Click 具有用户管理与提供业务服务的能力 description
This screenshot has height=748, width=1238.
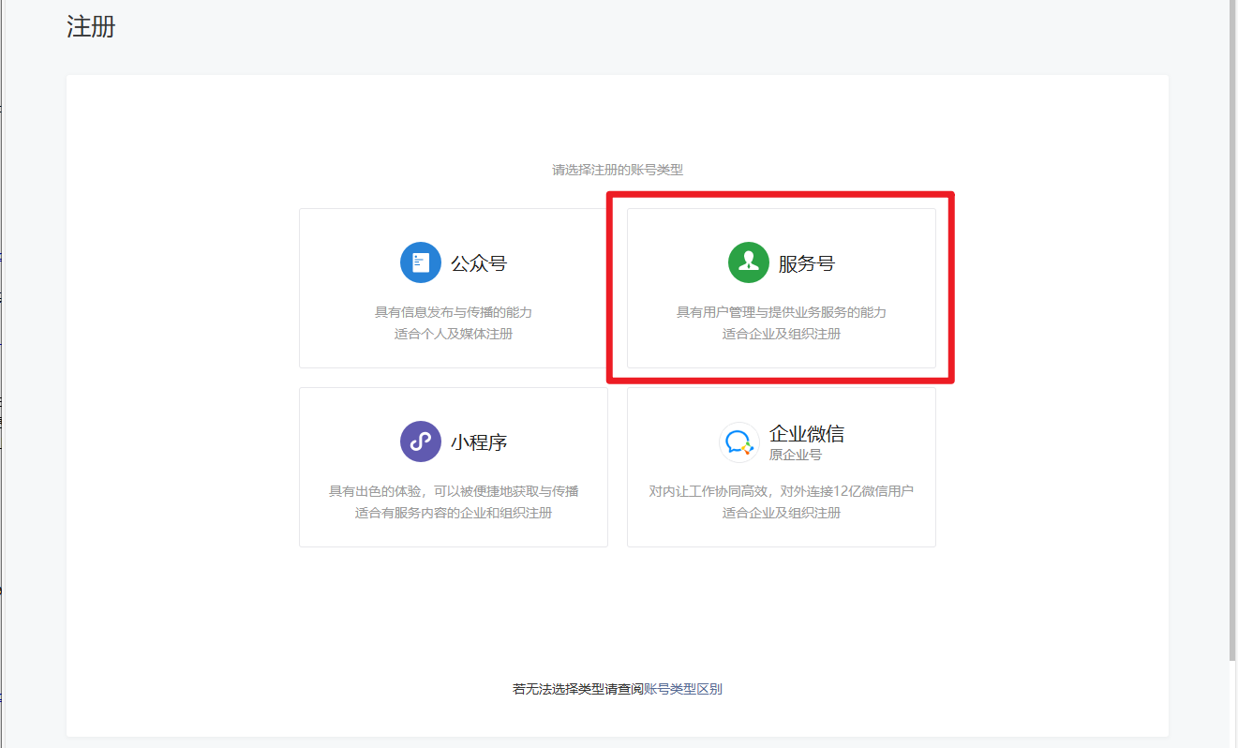coord(782,312)
